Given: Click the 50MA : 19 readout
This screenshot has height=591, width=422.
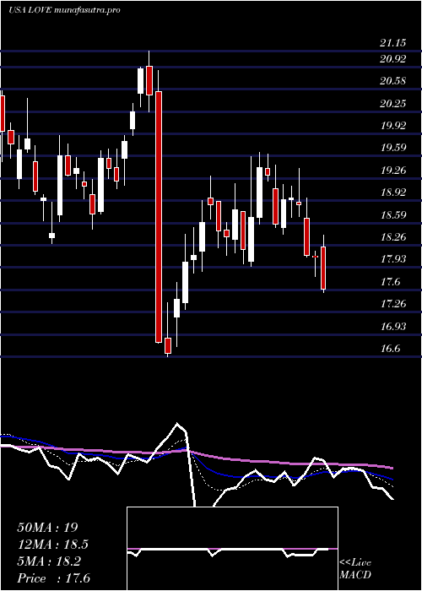Looking at the screenshot, I should (47, 528).
